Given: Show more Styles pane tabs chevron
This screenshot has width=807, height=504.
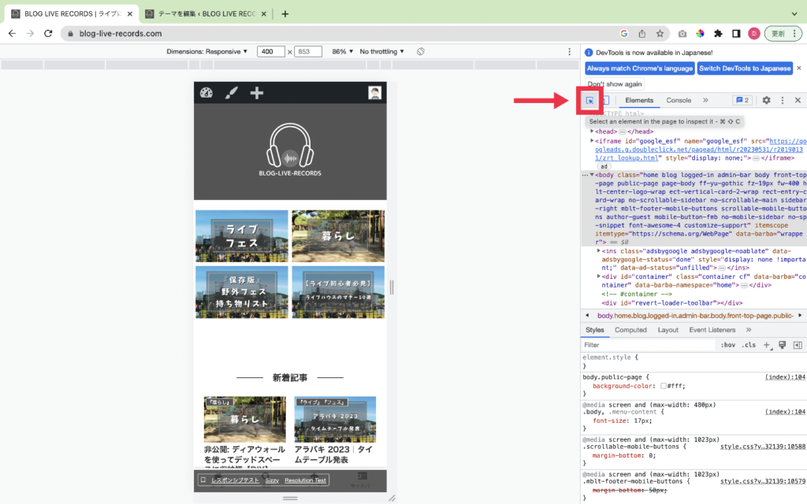Looking at the screenshot, I should 749,330.
